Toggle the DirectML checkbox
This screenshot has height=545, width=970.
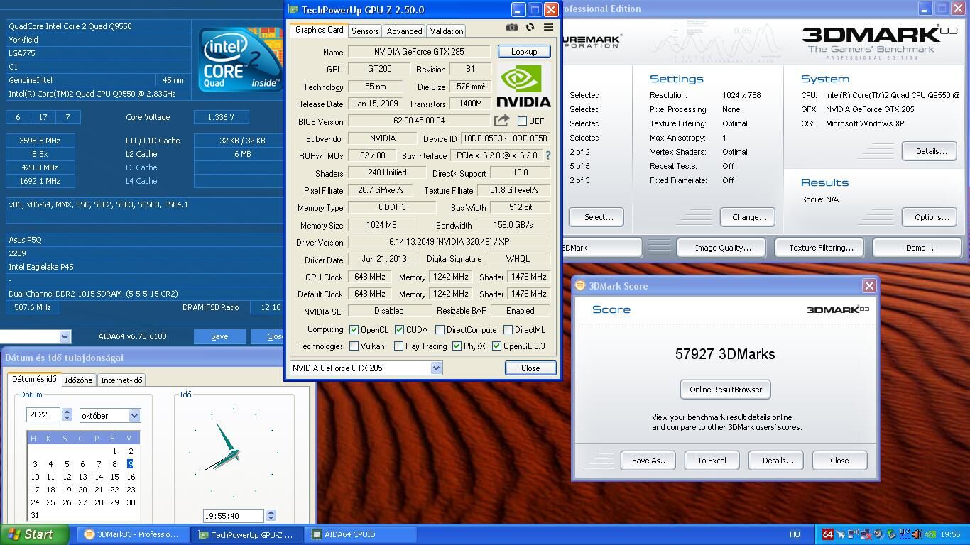[508, 329]
